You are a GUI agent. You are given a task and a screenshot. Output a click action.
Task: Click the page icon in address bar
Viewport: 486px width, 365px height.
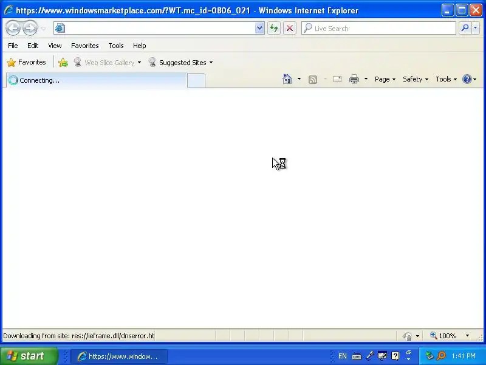tap(60, 28)
